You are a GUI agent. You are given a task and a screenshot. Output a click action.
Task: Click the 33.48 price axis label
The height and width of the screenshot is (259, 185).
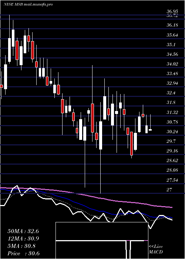172,74
